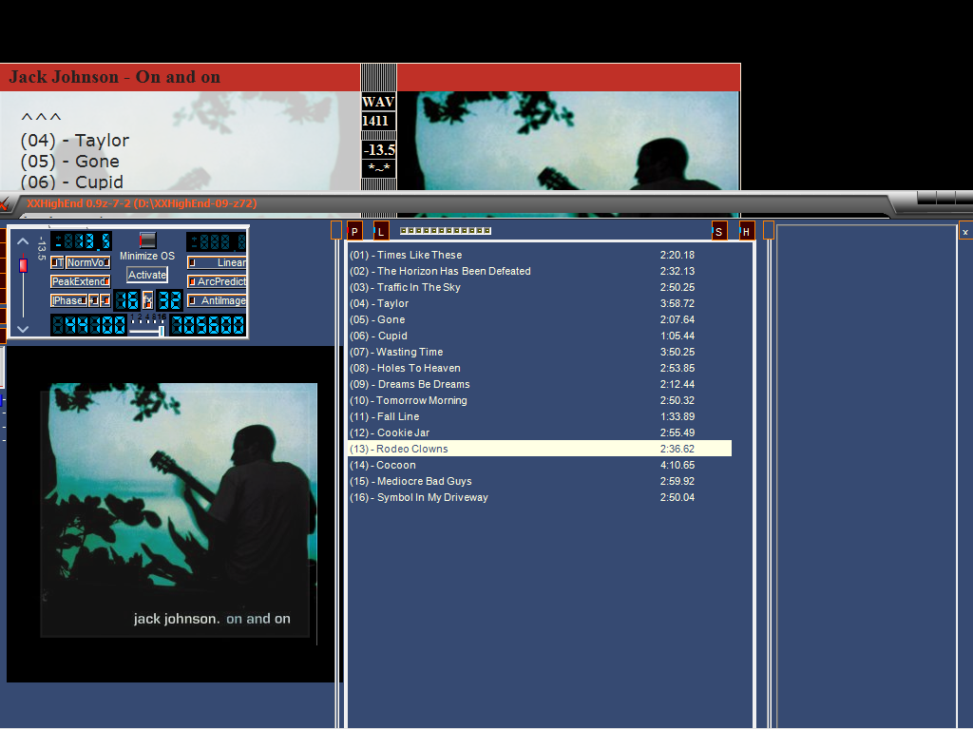
Task: Click the Activate button
Action: [x=147, y=275]
